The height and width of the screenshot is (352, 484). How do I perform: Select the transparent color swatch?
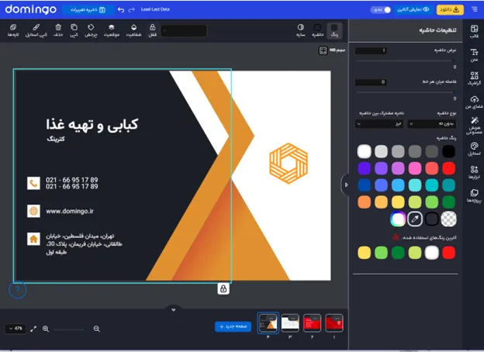(x=449, y=219)
